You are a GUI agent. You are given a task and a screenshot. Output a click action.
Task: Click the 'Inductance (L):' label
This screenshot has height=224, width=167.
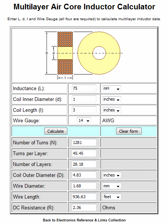click(x=29, y=89)
